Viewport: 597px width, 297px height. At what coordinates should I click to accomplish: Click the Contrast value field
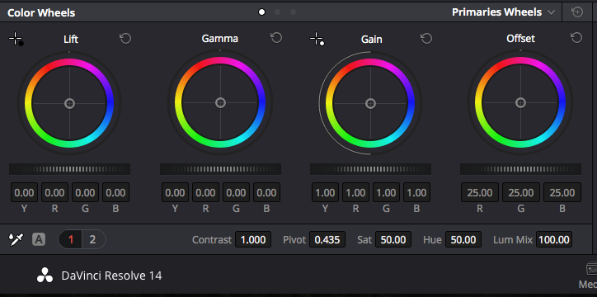coord(253,240)
